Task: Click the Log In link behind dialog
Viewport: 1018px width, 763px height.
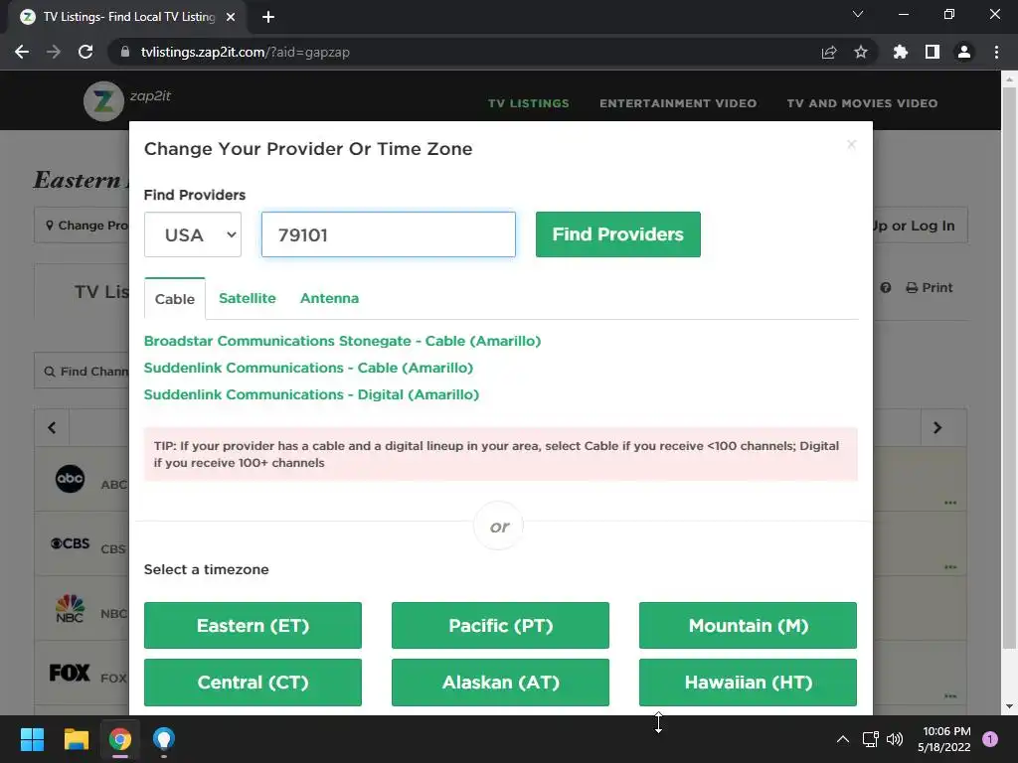Action: (921, 226)
